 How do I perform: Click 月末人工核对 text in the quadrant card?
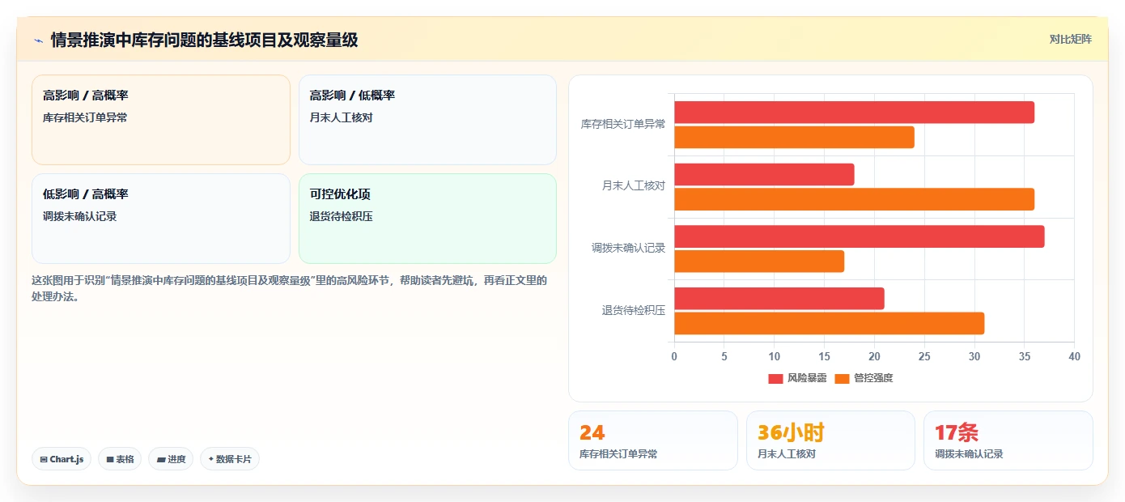coord(341,117)
